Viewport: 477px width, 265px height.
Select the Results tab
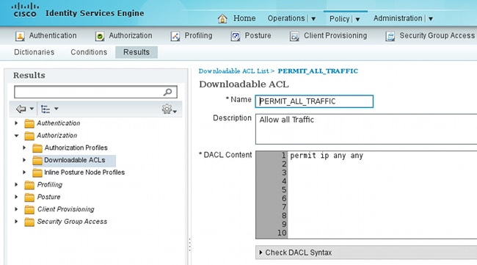(x=136, y=52)
